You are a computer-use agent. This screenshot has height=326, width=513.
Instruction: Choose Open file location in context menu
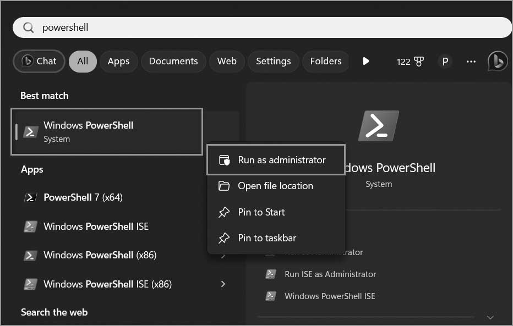276,186
